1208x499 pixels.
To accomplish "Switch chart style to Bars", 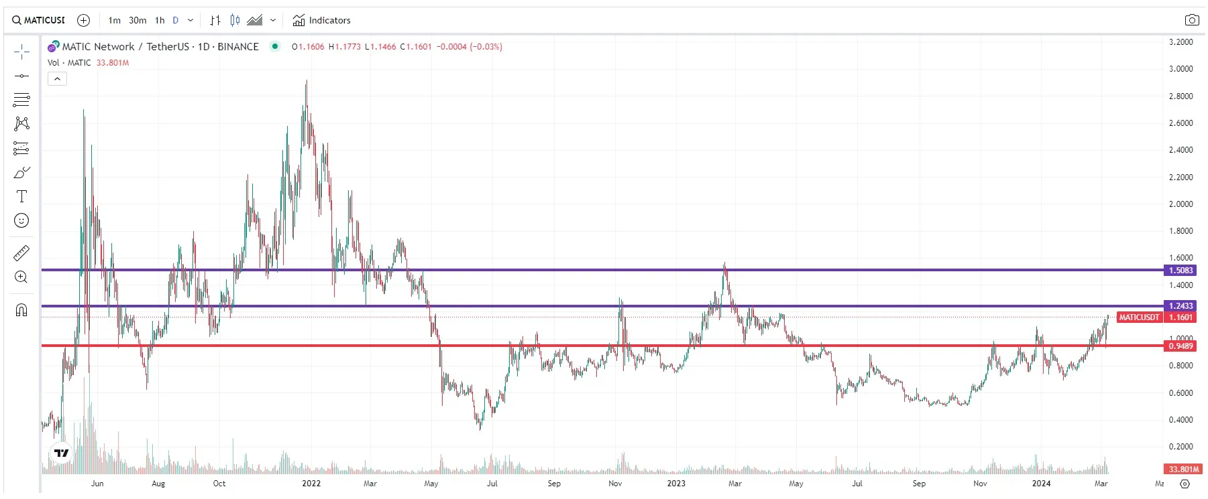I will [x=215, y=20].
